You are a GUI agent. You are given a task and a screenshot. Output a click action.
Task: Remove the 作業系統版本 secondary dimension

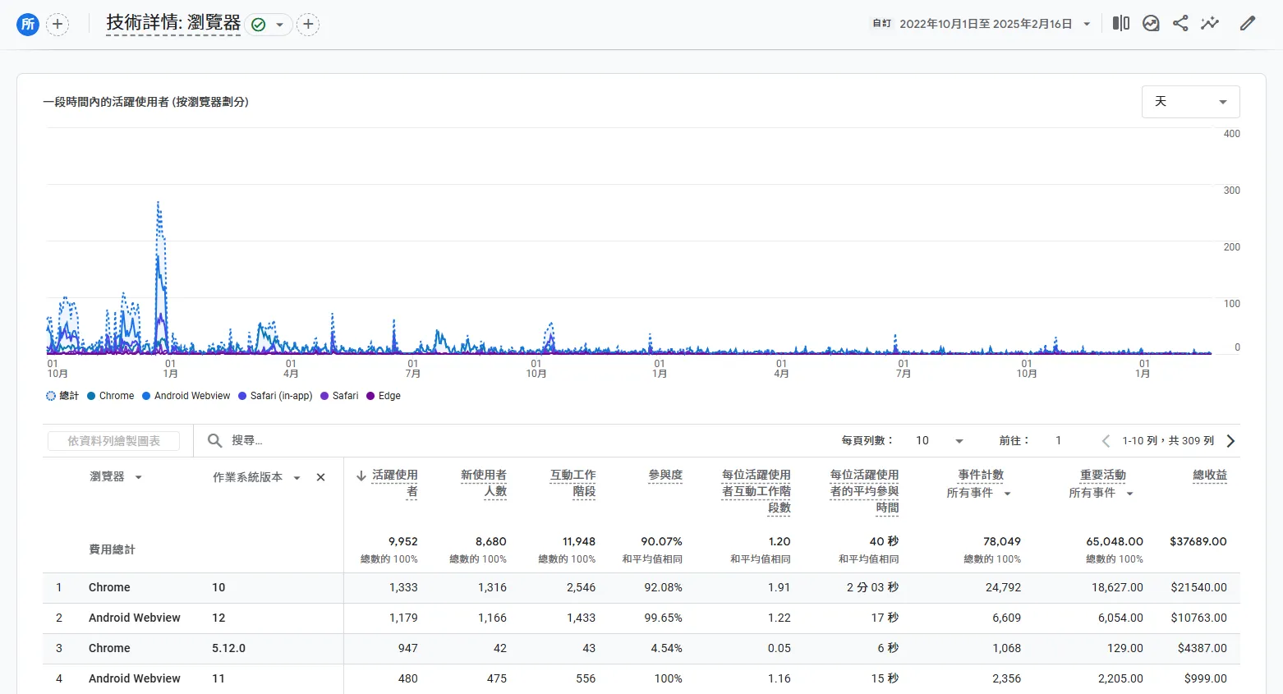click(320, 477)
